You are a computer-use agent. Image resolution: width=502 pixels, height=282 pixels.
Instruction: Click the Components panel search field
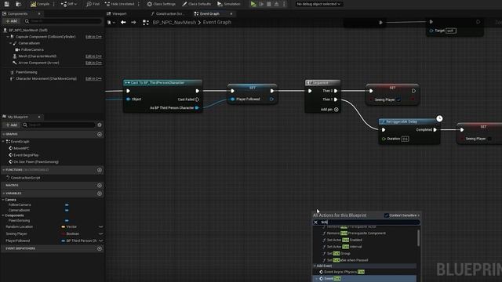pyautogui.click(x=63, y=21)
